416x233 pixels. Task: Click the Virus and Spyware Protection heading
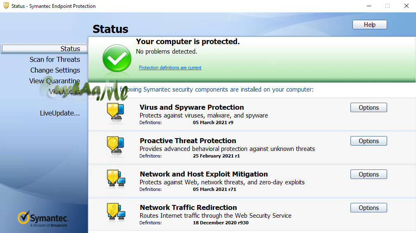192,107
